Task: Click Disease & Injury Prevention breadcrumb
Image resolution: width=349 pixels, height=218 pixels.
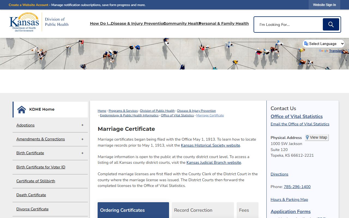Action: pyautogui.click(x=197, y=111)
